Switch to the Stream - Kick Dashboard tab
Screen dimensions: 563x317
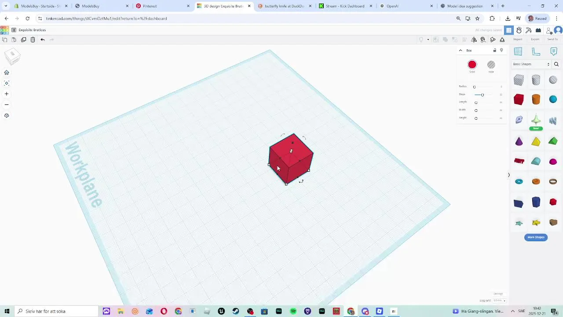pyautogui.click(x=345, y=6)
